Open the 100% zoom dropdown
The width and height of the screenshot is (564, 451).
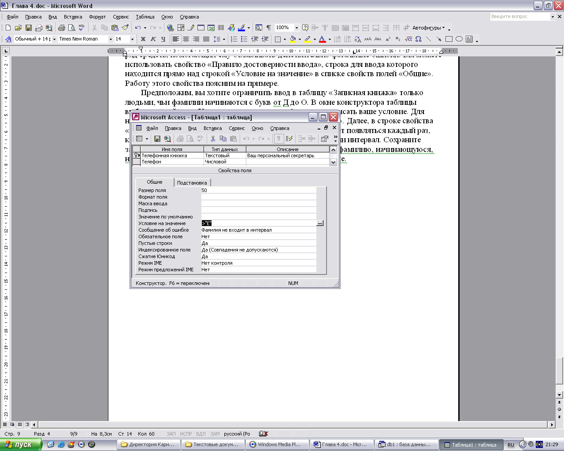(x=297, y=28)
